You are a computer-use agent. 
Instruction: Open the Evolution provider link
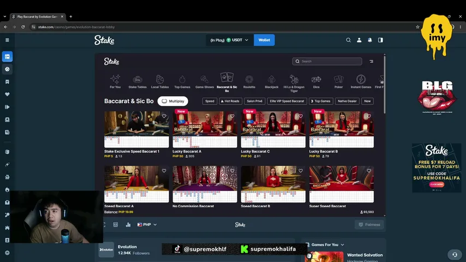pos(127,247)
